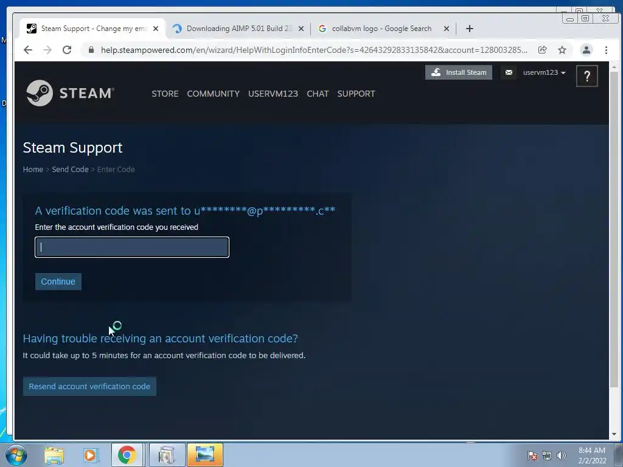Click the volume speaker tray icon
This screenshot has width=623, height=467.
tap(562, 455)
